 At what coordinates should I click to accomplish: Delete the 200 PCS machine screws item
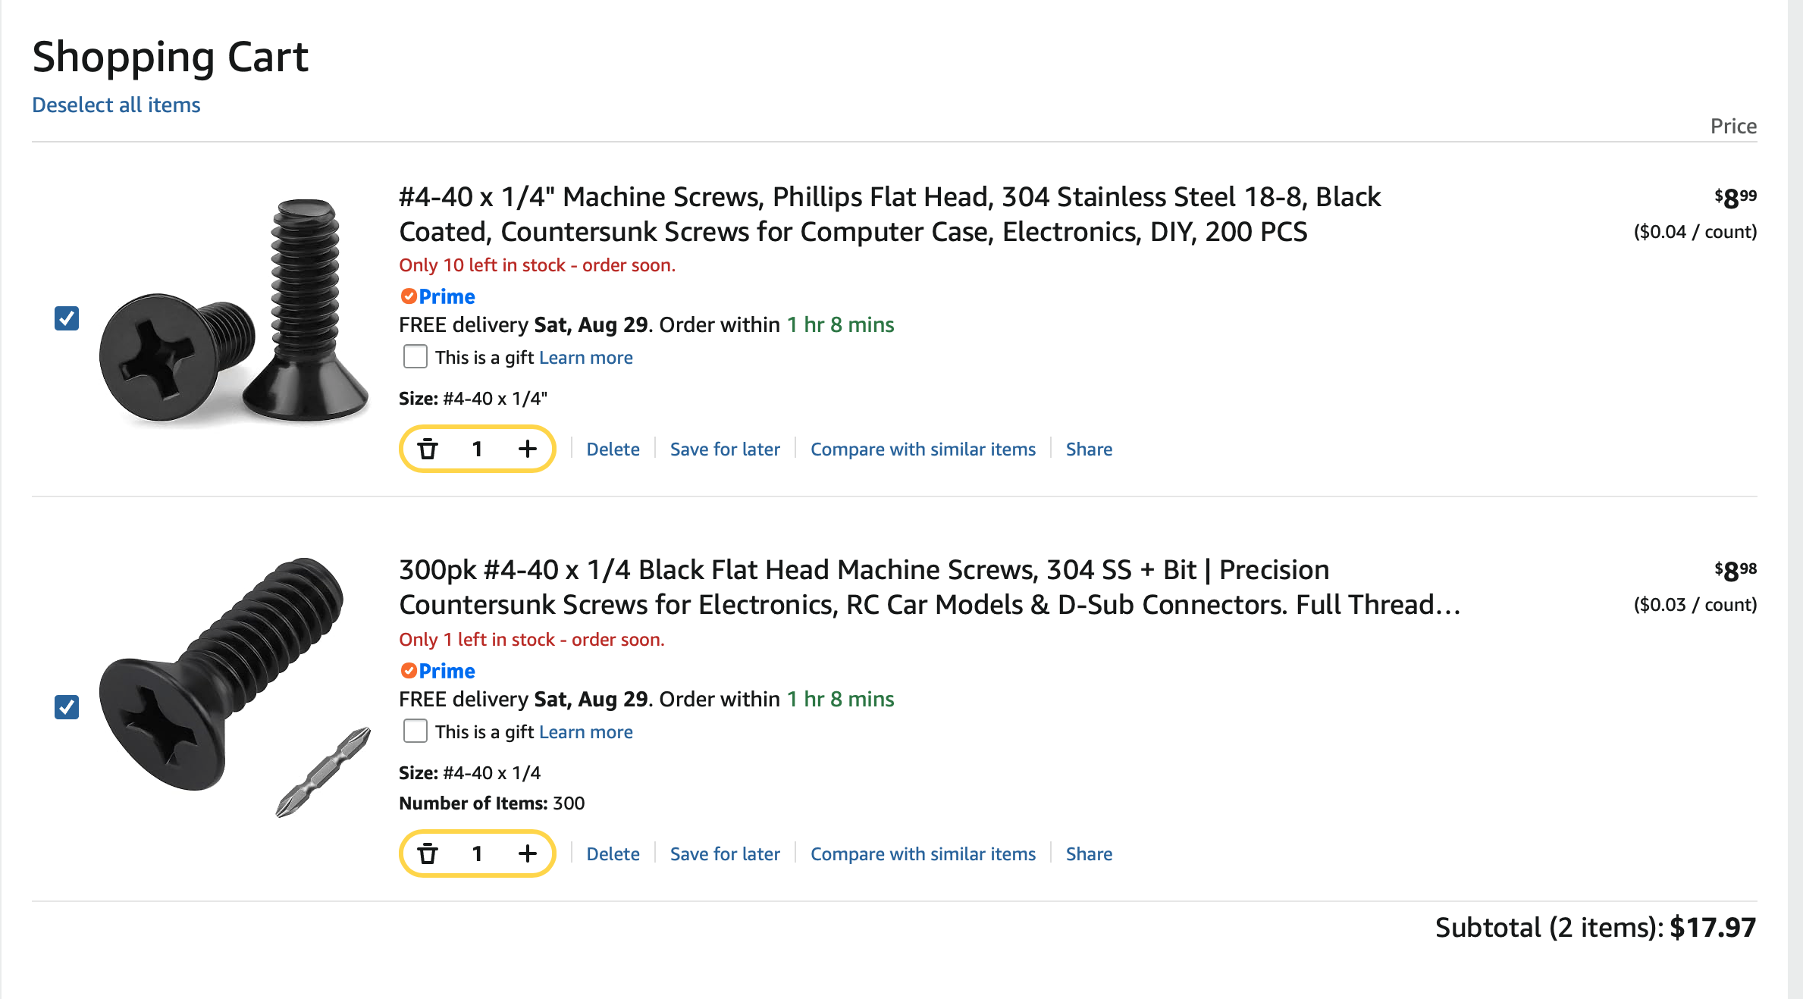click(x=613, y=449)
